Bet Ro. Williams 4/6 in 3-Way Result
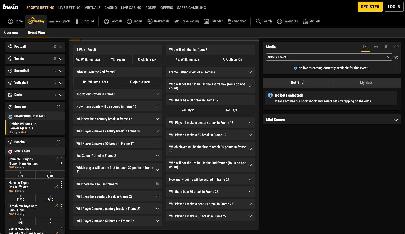The image size is (405, 234). tap(88, 60)
